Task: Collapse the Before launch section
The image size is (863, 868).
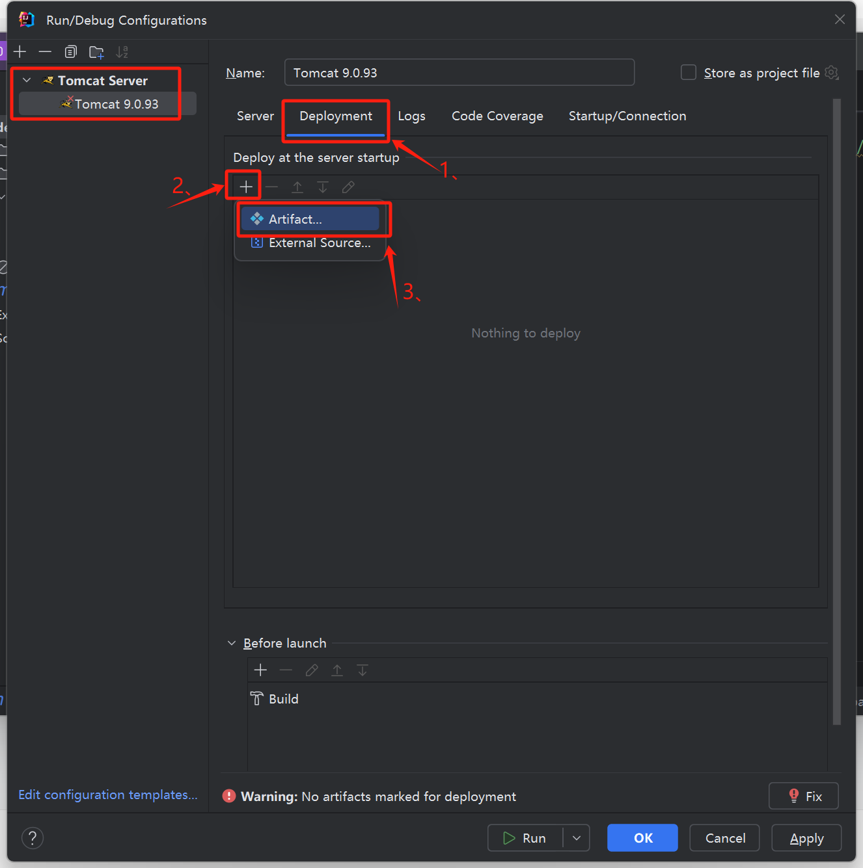Action: [232, 643]
